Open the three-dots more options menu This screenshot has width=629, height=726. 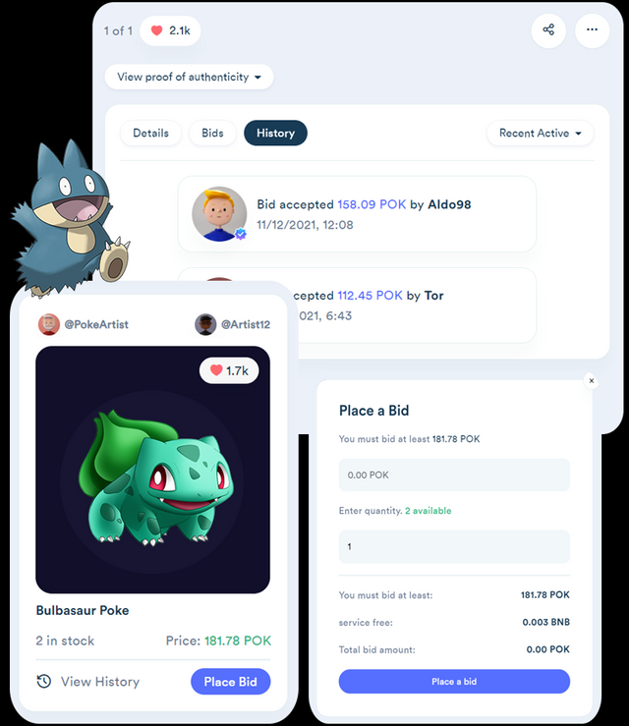pyautogui.click(x=592, y=30)
